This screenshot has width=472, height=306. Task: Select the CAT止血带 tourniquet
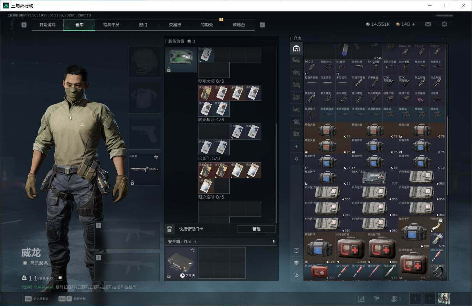[x=437, y=271]
